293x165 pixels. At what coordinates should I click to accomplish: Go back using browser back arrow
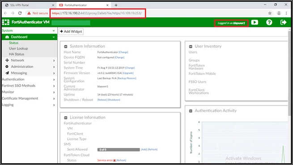click(5, 13)
